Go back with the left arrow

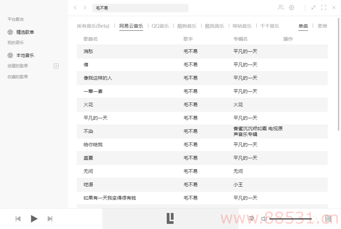click(x=75, y=8)
